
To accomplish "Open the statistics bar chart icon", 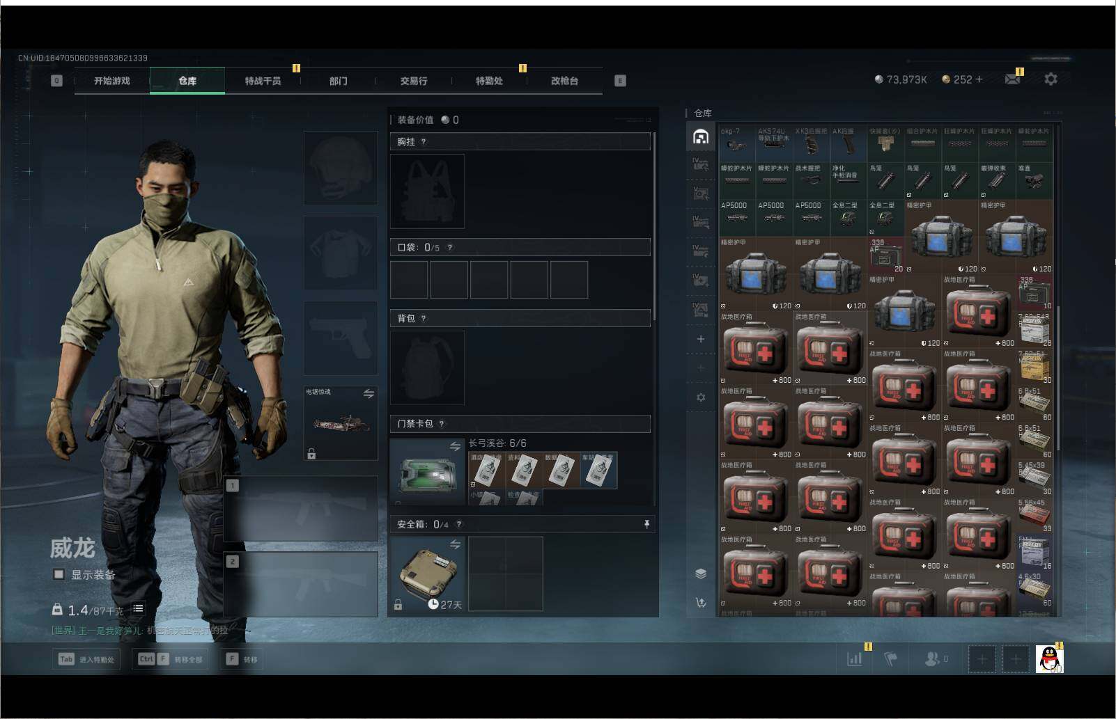I will [x=855, y=658].
